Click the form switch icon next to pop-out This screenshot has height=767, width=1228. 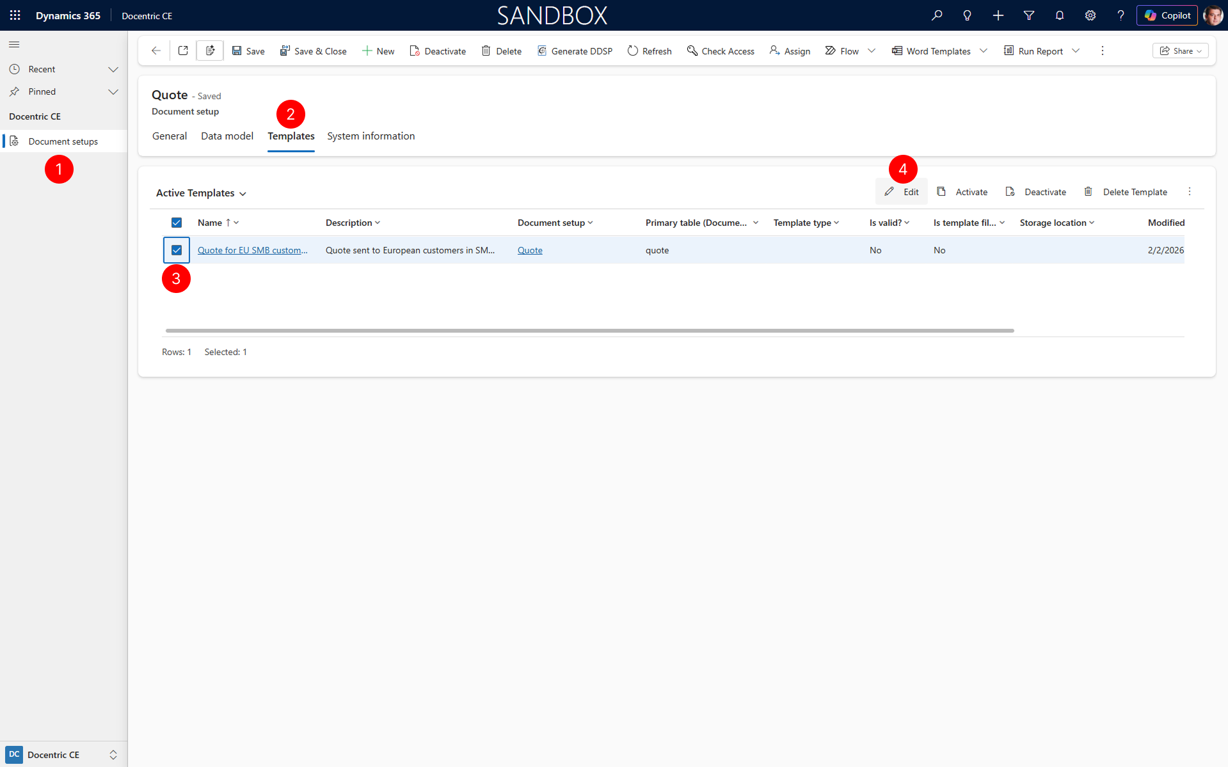coord(210,51)
